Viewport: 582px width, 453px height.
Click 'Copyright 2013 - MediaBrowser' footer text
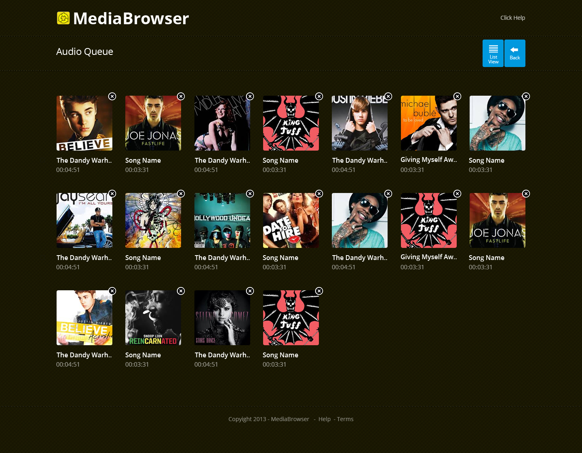pos(269,419)
